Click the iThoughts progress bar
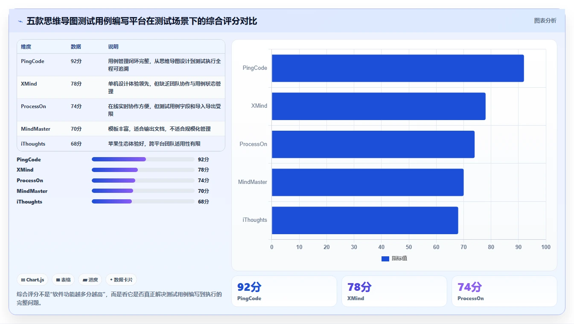This screenshot has width=574, height=324. (x=143, y=201)
